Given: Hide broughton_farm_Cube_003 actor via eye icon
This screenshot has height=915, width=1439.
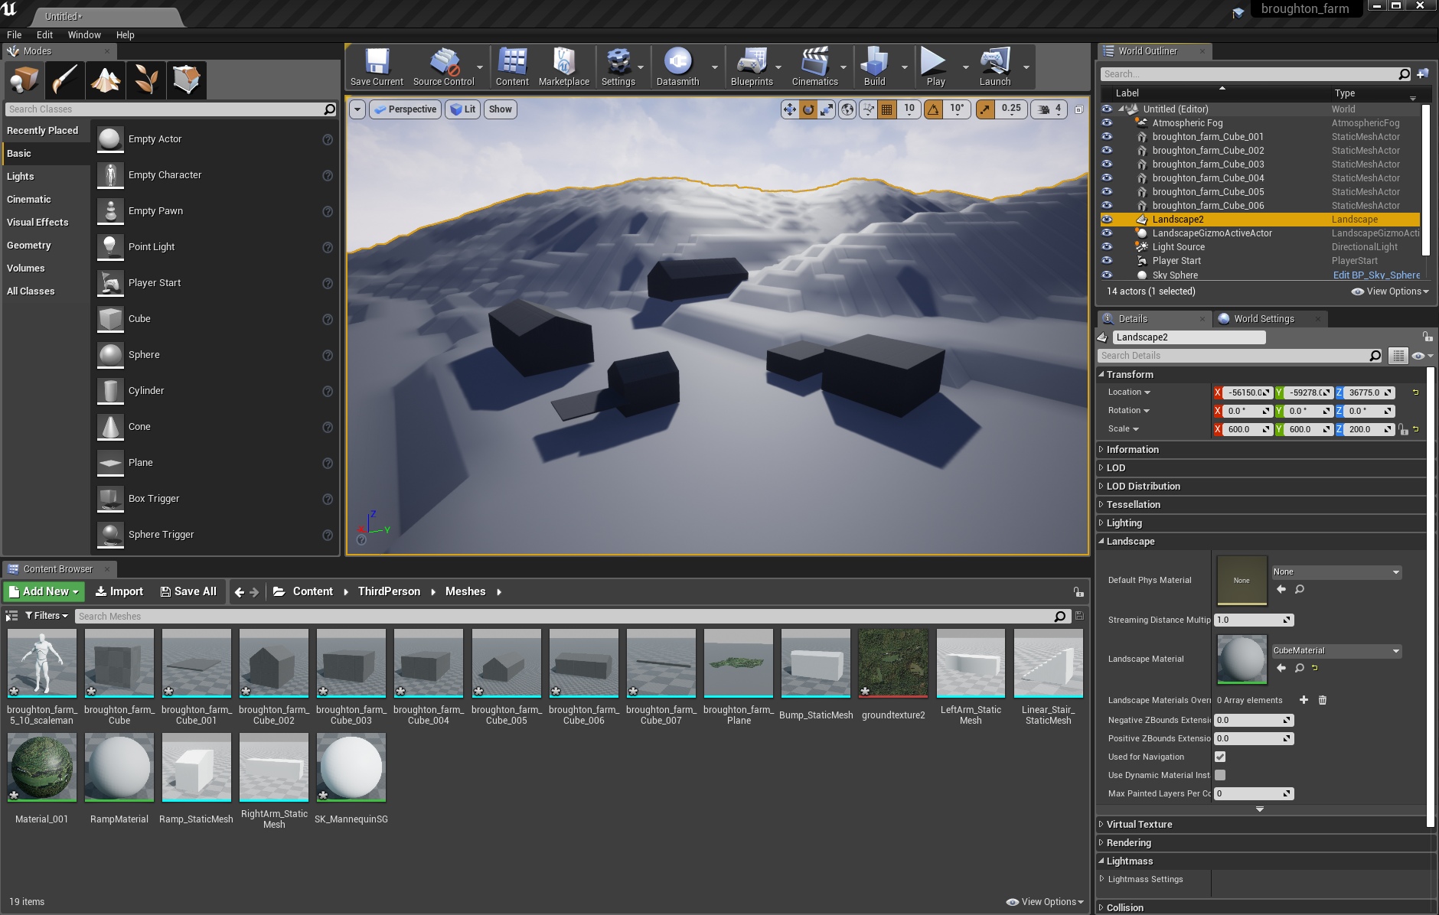Looking at the screenshot, I should coord(1107,164).
